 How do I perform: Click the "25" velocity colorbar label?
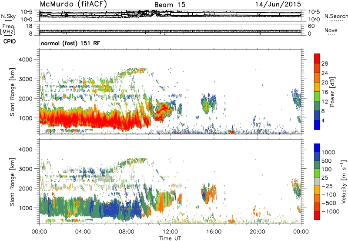pos(325,178)
